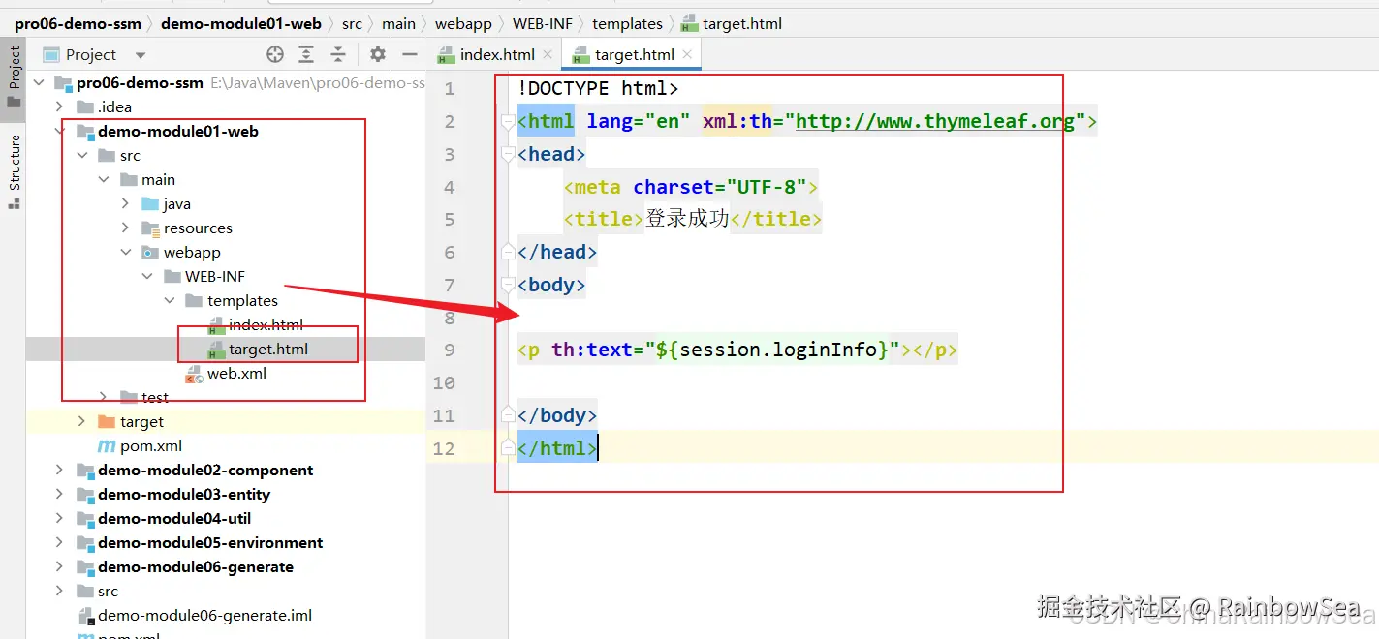Expand demo-module04-util module
The width and height of the screenshot is (1379, 639).
(x=60, y=519)
